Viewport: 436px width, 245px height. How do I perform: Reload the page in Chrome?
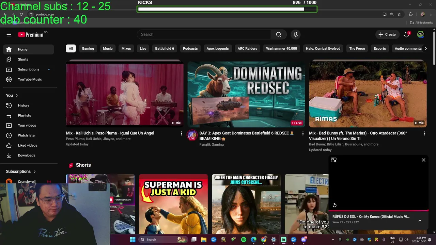coord(21,14)
